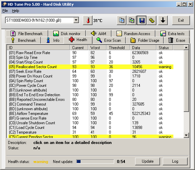The height and width of the screenshot is (170, 195).
Task: Click the 10456 data value
Action: click(137, 67)
